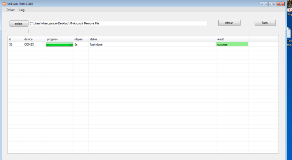
Task: Click the progress column header
Action: click(59, 39)
